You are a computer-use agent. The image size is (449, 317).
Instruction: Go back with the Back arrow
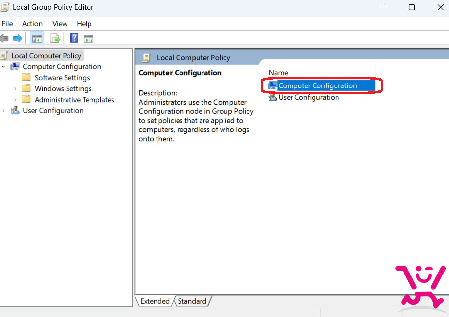pyautogui.click(x=4, y=38)
